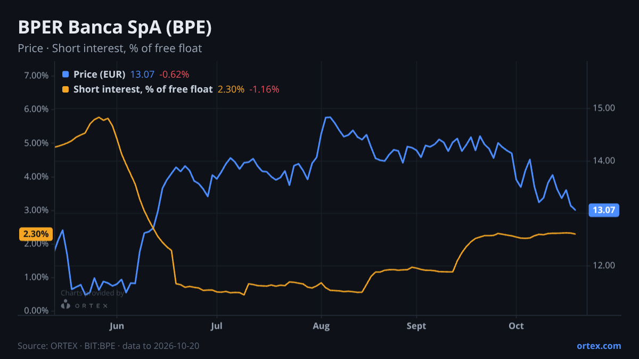Open the ortex.com link
The image size is (639, 359).
point(599,346)
